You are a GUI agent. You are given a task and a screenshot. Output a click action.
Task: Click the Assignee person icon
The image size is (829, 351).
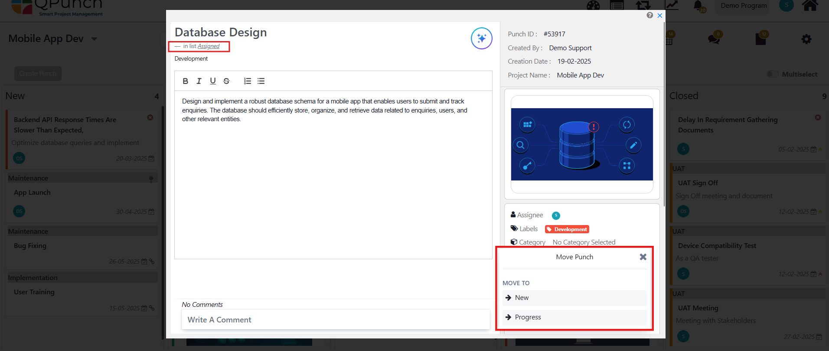click(513, 215)
